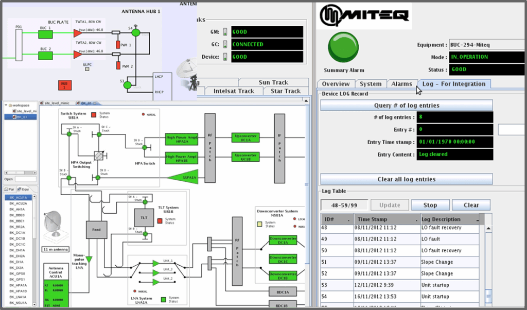Click the green Summary Alarm indicator
The image size is (527, 310).
point(343,47)
